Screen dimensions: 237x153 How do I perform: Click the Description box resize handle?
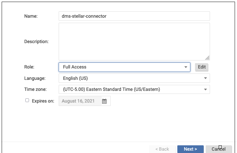[207, 58]
